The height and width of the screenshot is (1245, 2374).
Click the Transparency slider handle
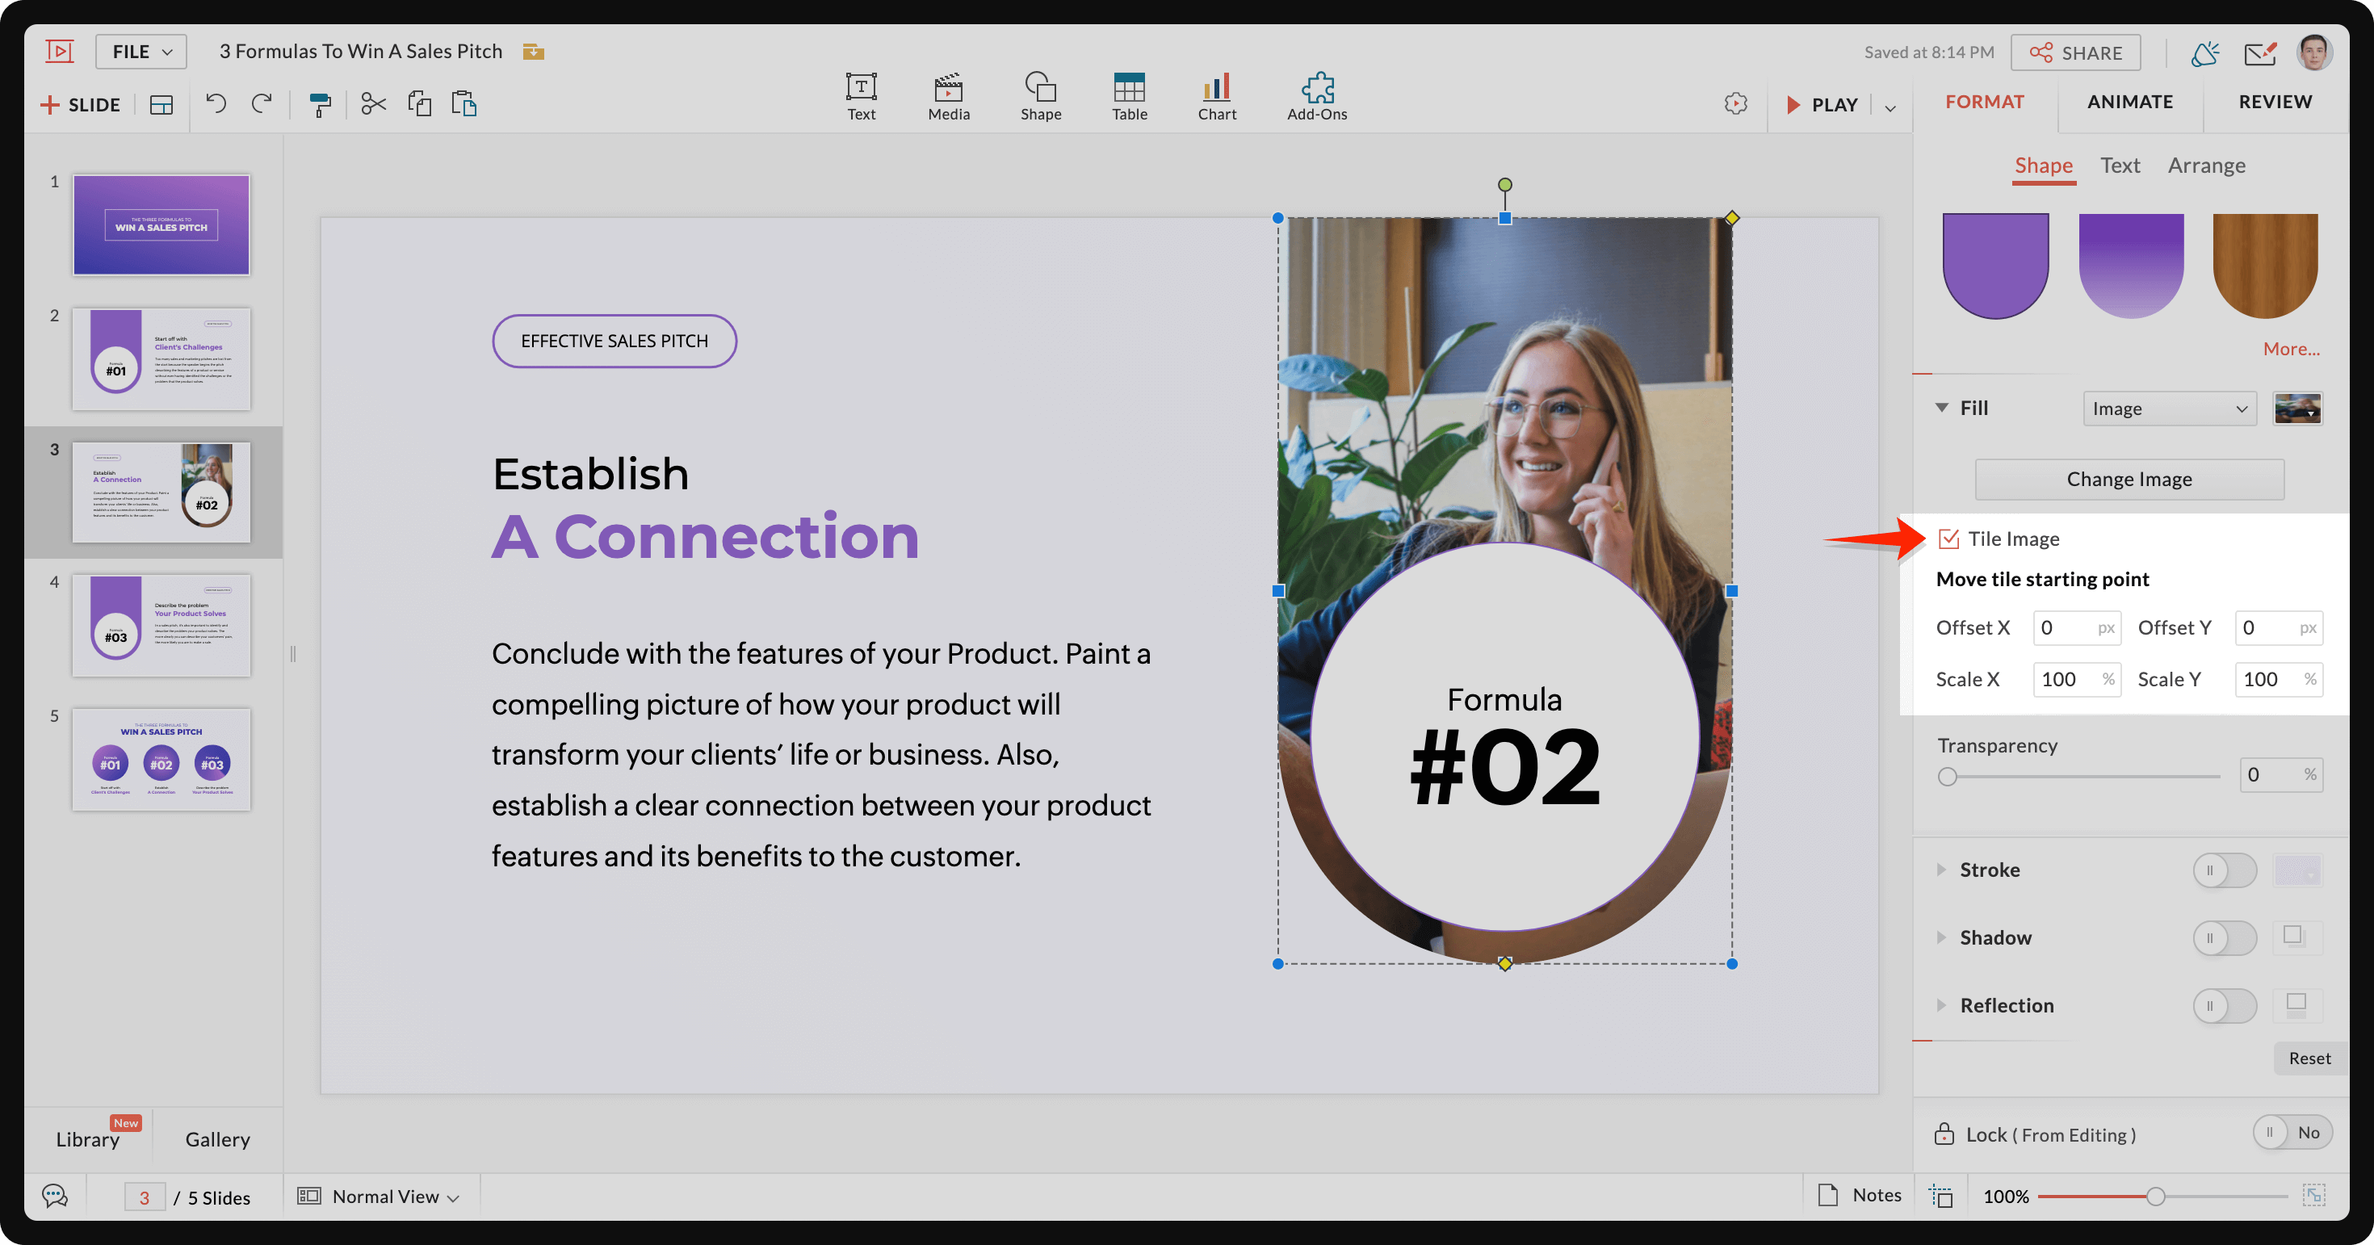pos(1948,777)
